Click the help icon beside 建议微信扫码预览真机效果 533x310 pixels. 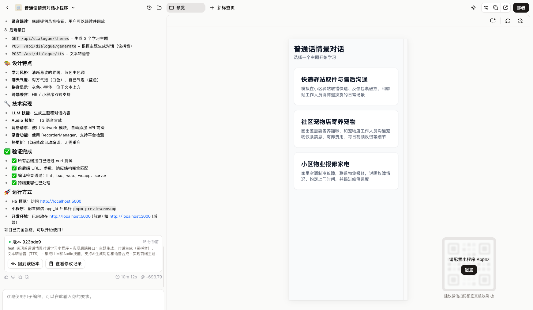point(492,296)
